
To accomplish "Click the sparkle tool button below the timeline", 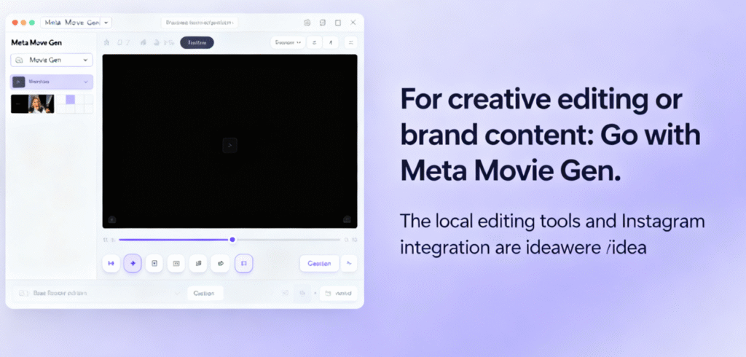I will [x=133, y=263].
